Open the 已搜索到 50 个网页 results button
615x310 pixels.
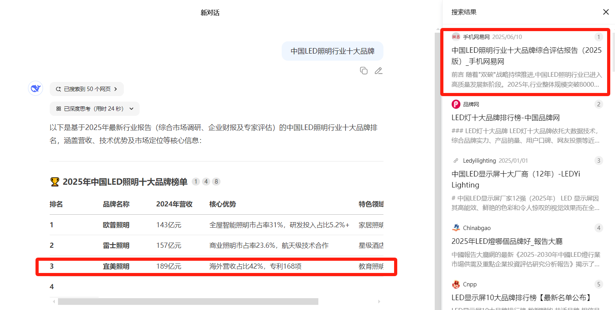click(87, 89)
